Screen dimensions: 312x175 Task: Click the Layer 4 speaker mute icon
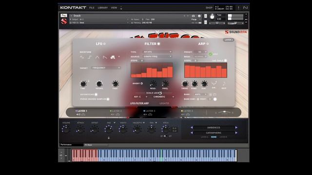pyautogui.click(x=183, y=115)
